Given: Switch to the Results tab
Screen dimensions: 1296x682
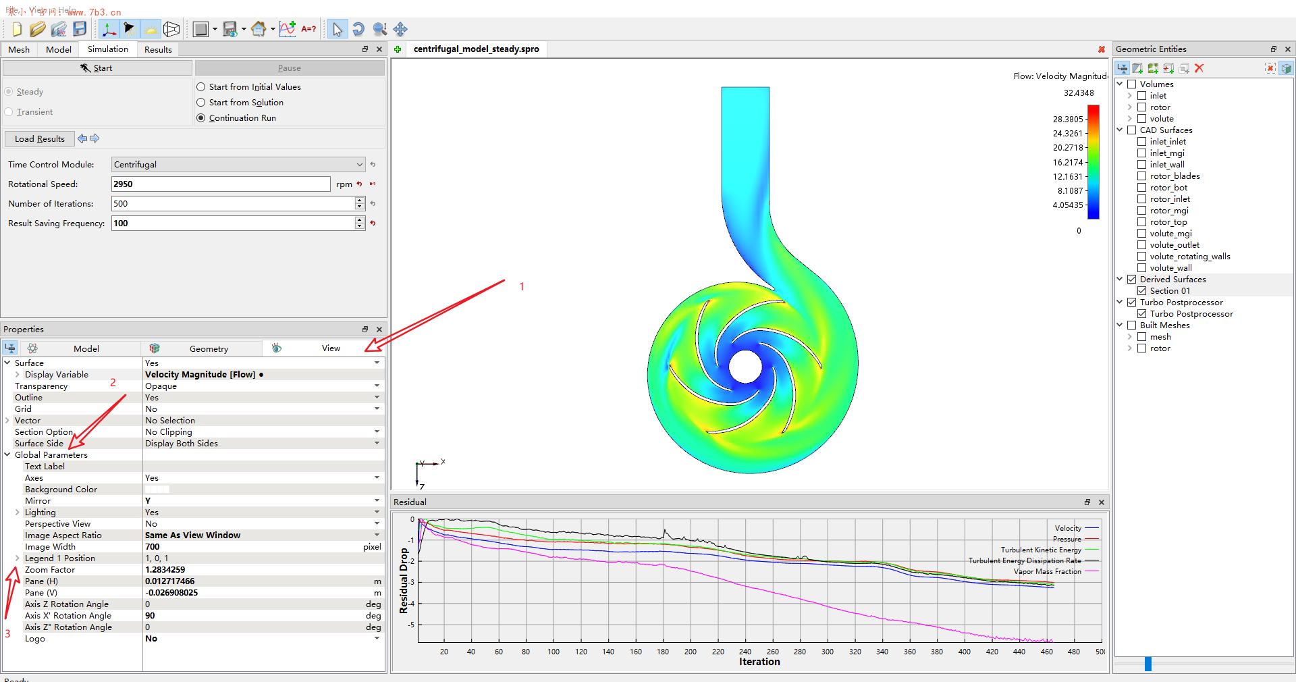Looking at the screenshot, I should (158, 49).
